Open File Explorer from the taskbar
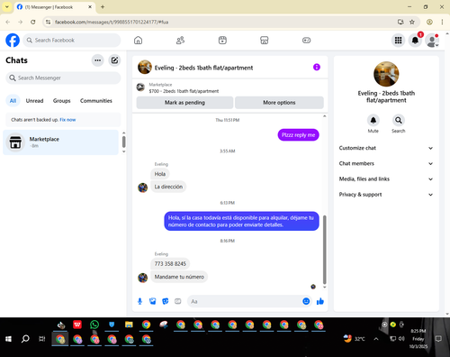Viewport: 450px width, 357px height. (129, 325)
